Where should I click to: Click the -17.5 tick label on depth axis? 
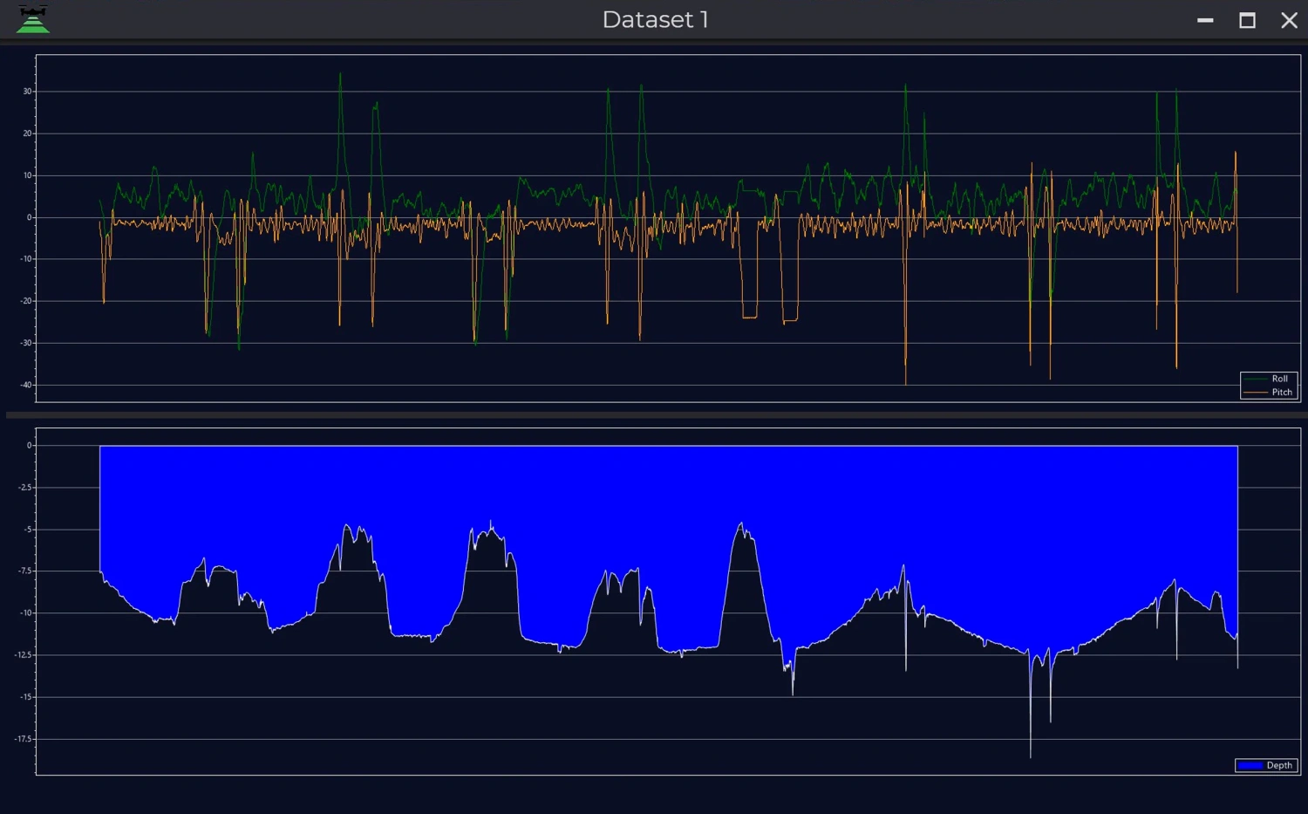[x=24, y=739]
